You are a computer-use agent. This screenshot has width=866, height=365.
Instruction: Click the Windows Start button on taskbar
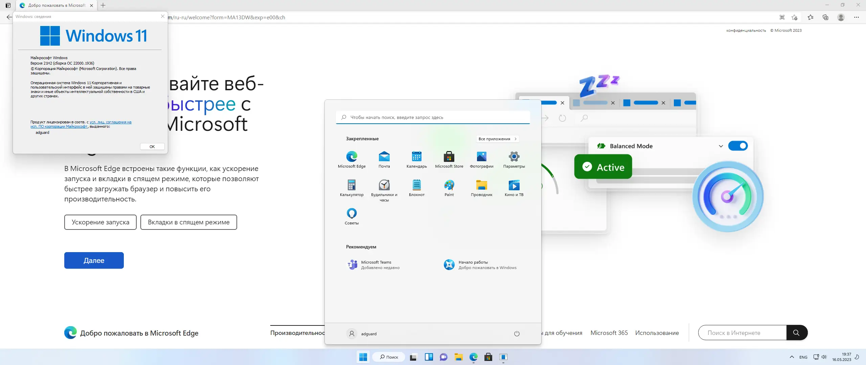[363, 357]
